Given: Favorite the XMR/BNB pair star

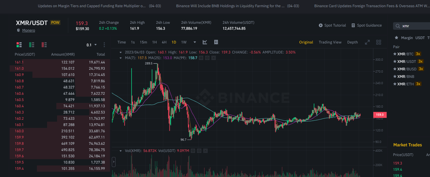Looking at the screenshot, I should tap(395, 76).
